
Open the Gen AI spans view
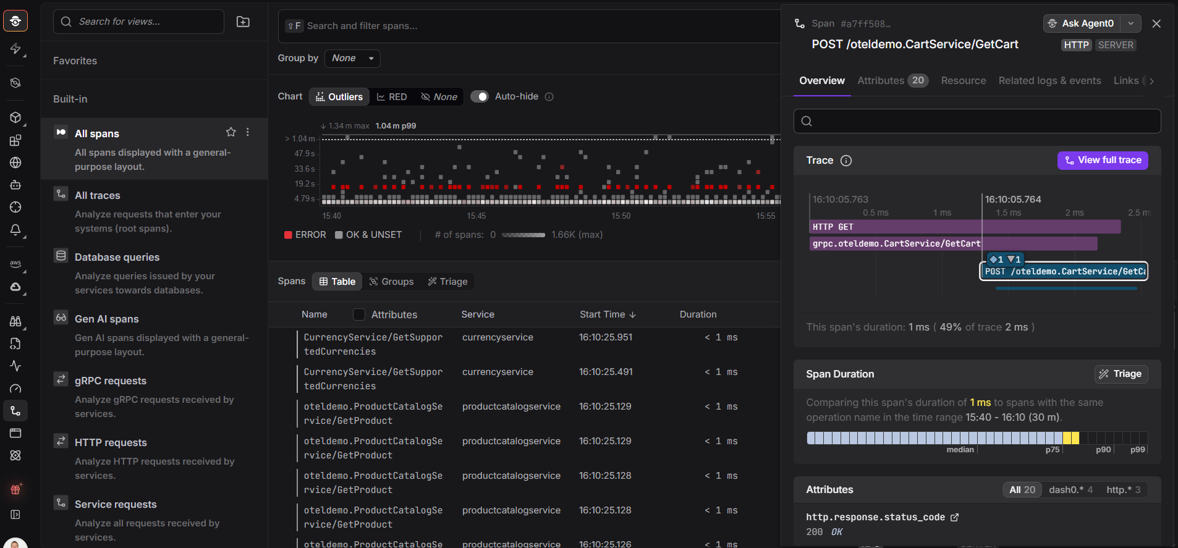[154, 334]
